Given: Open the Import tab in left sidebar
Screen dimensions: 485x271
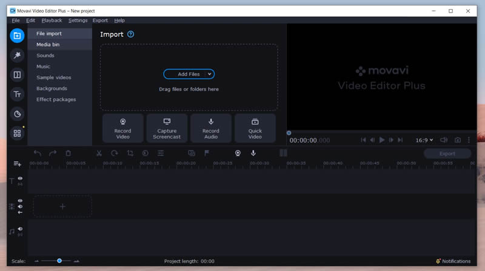Looking at the screenshot, I should click(x=17, y=36).
